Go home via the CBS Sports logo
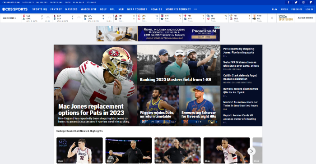 15,9
